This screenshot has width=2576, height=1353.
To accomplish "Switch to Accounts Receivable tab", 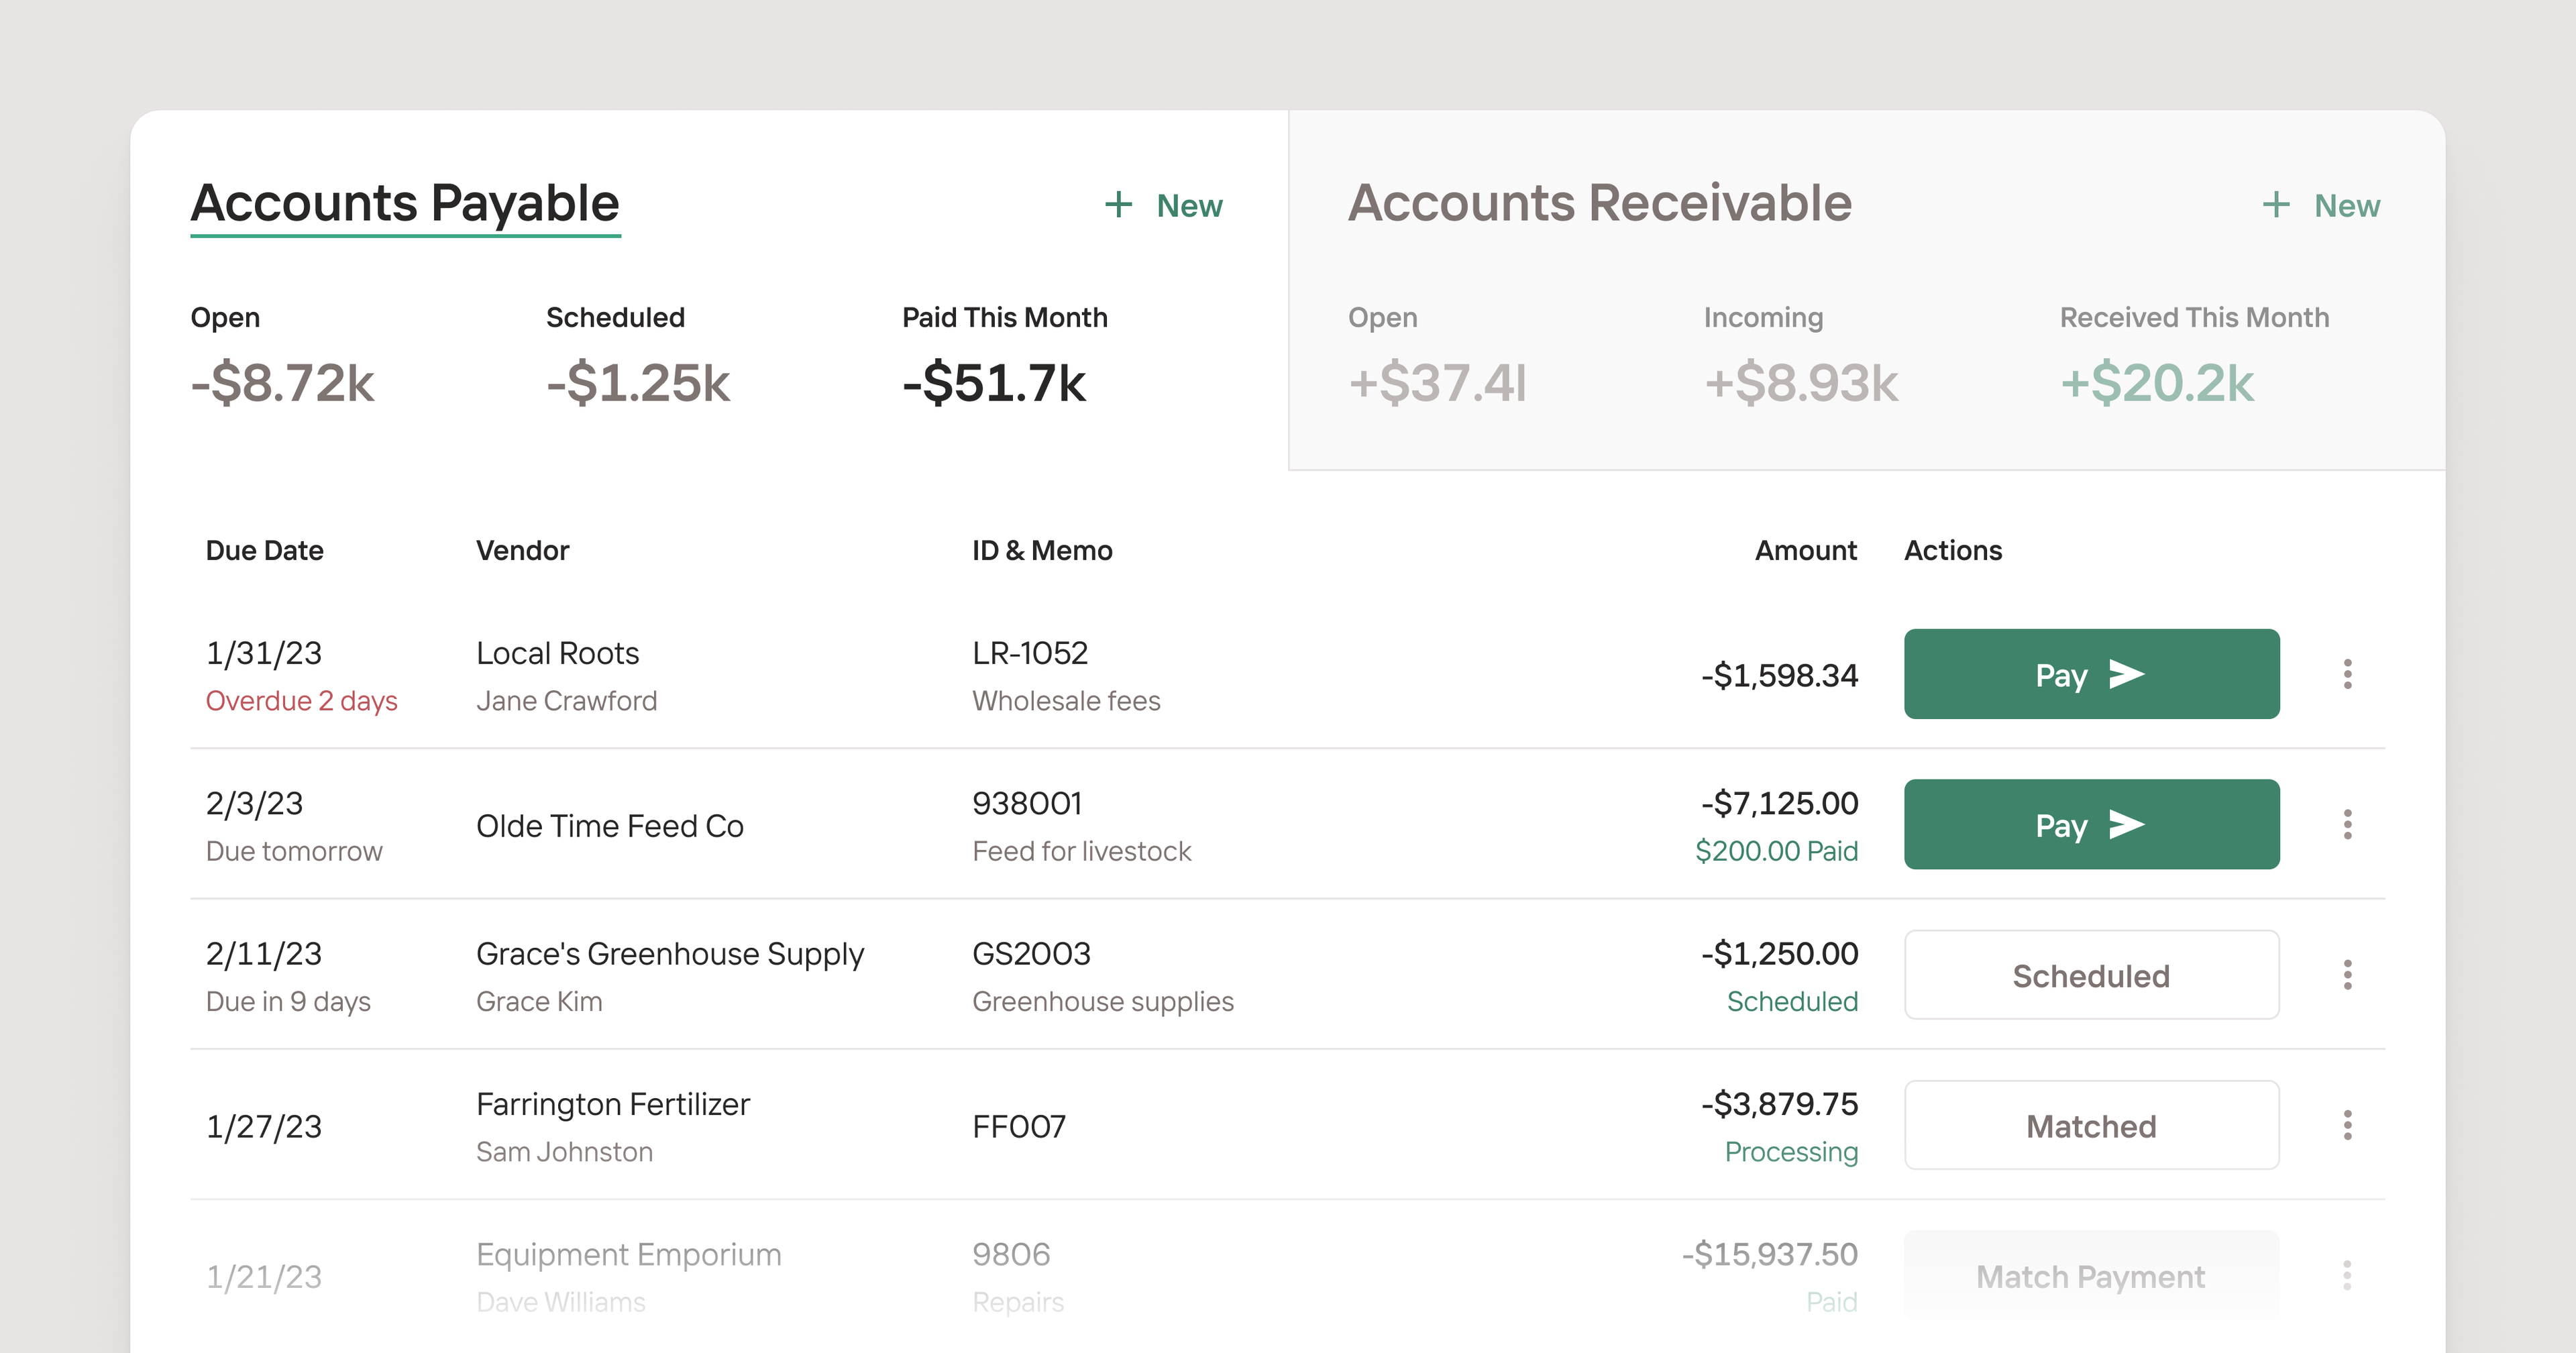I will (x=1599, y=203).
